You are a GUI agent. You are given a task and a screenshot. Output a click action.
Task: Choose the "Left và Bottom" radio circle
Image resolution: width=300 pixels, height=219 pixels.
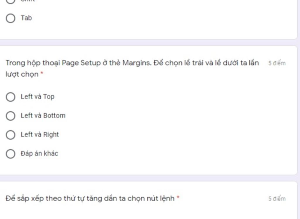(11, 116)
